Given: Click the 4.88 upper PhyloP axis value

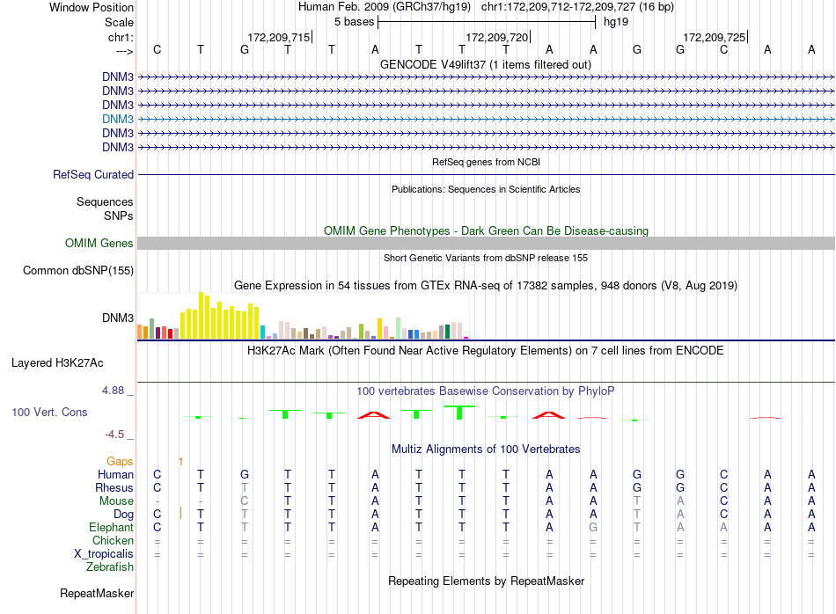Looking at the screenshot, I should [x=114, y=391].
